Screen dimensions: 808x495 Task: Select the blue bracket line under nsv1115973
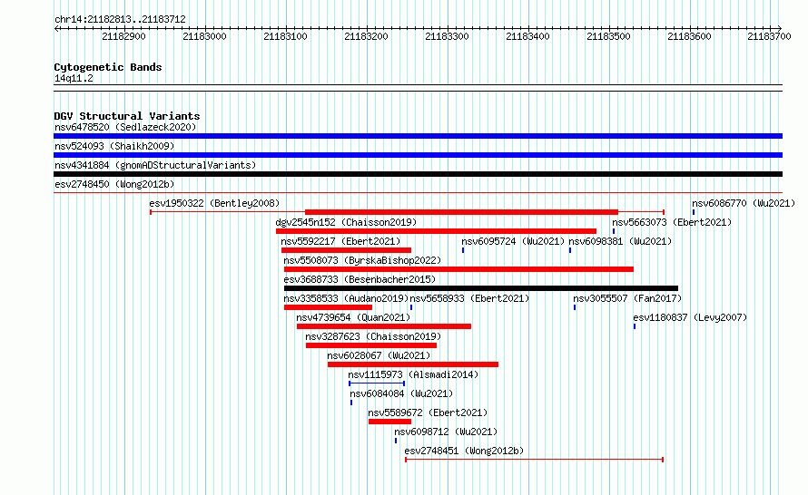point(377,383)
